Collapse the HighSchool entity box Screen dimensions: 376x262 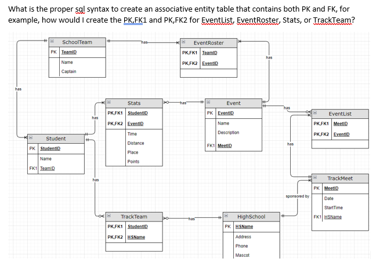pyautogui.click(x=226, y=216)
